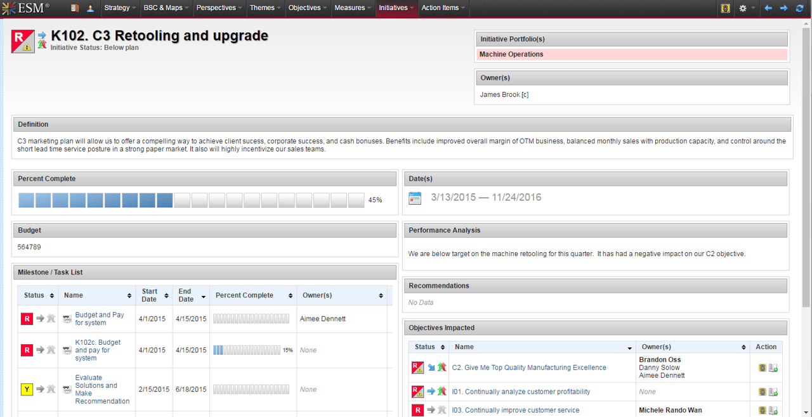Open Evaluate Solutions and Make Recommendation milestone

pyautogui.click(x=101, y=389)
